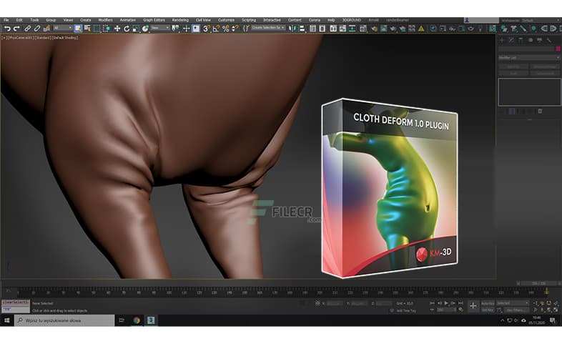Click the Mirror tool icon

pyautogui.click(x=292, y=29)
